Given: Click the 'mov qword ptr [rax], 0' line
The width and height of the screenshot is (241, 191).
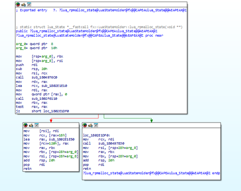Looking at the screenshot, I should [x=41, y=94].
